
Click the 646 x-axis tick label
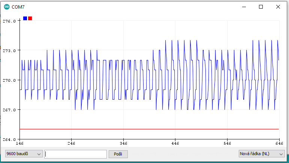pyautogui.click(x=279, y=143)
